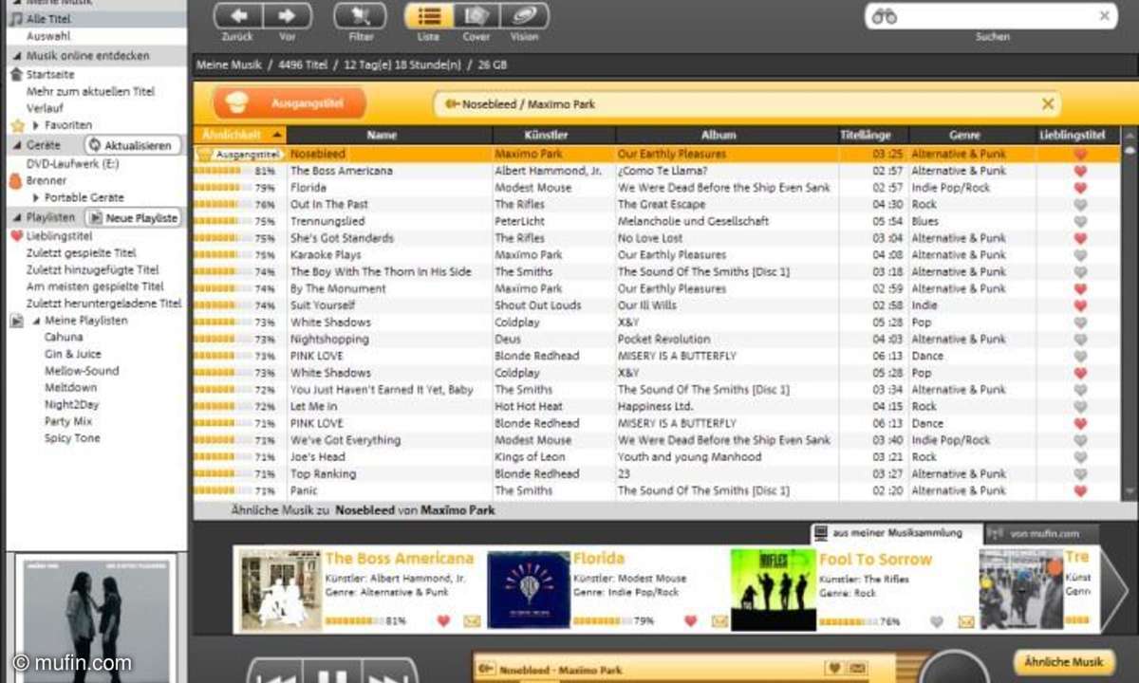Toggle favorite heart in The Boss Americana table row
This screenshot has width=1139, height=683.
pyautogui.click(x=1080, y=171)
